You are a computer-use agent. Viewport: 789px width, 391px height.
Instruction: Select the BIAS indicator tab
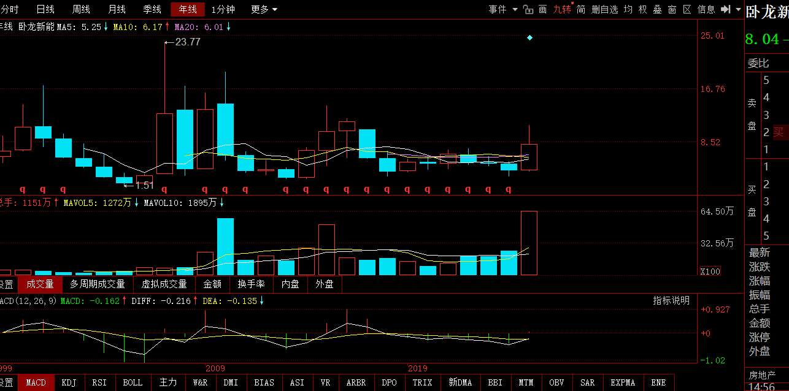click(x=264, y=382)
